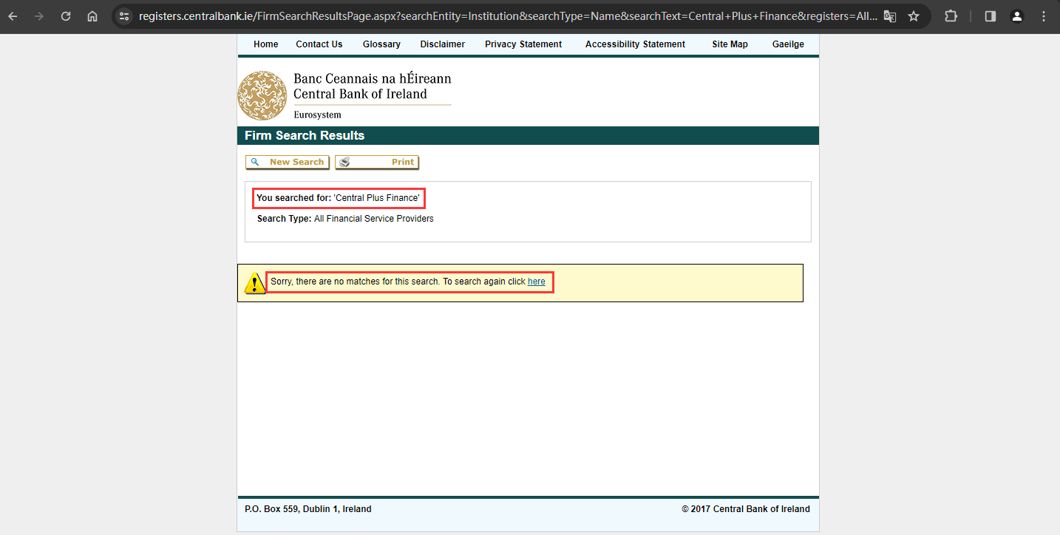1060x535 pixels.
Task: Open the Home menu item
Action: [266, 44]
